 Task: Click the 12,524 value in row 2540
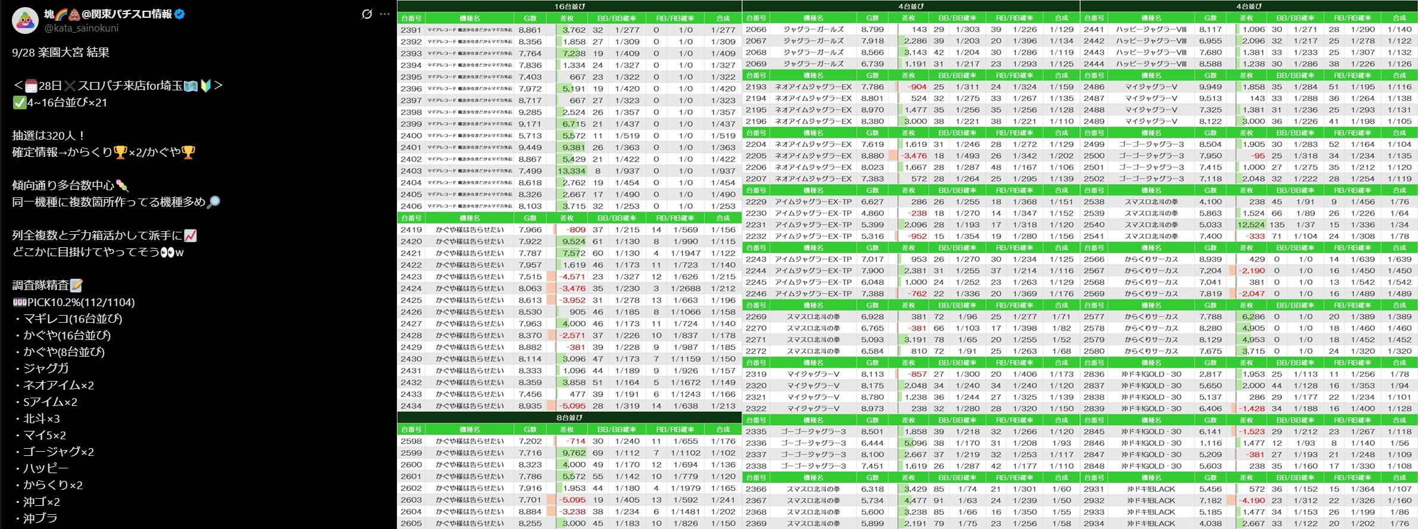point(1251,225)
